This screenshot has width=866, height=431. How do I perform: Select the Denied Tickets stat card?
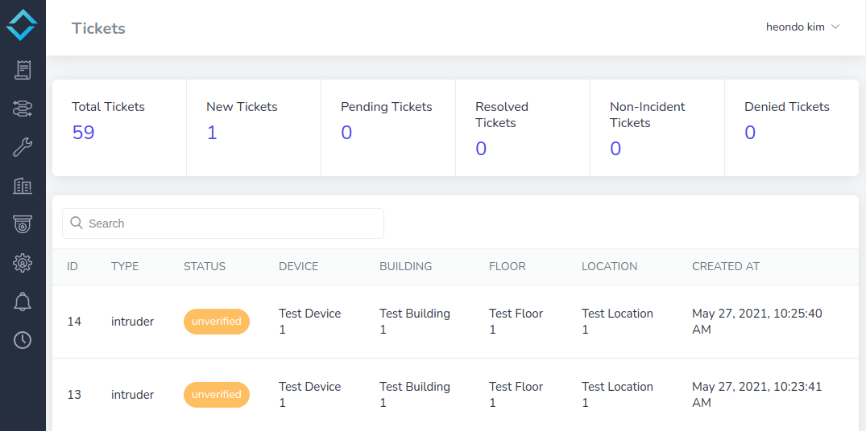(x=791, y=128)
